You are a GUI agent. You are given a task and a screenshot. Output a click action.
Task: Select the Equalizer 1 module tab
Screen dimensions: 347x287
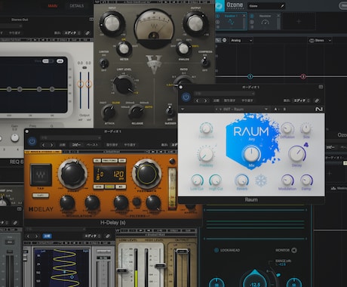click(231, 22)
